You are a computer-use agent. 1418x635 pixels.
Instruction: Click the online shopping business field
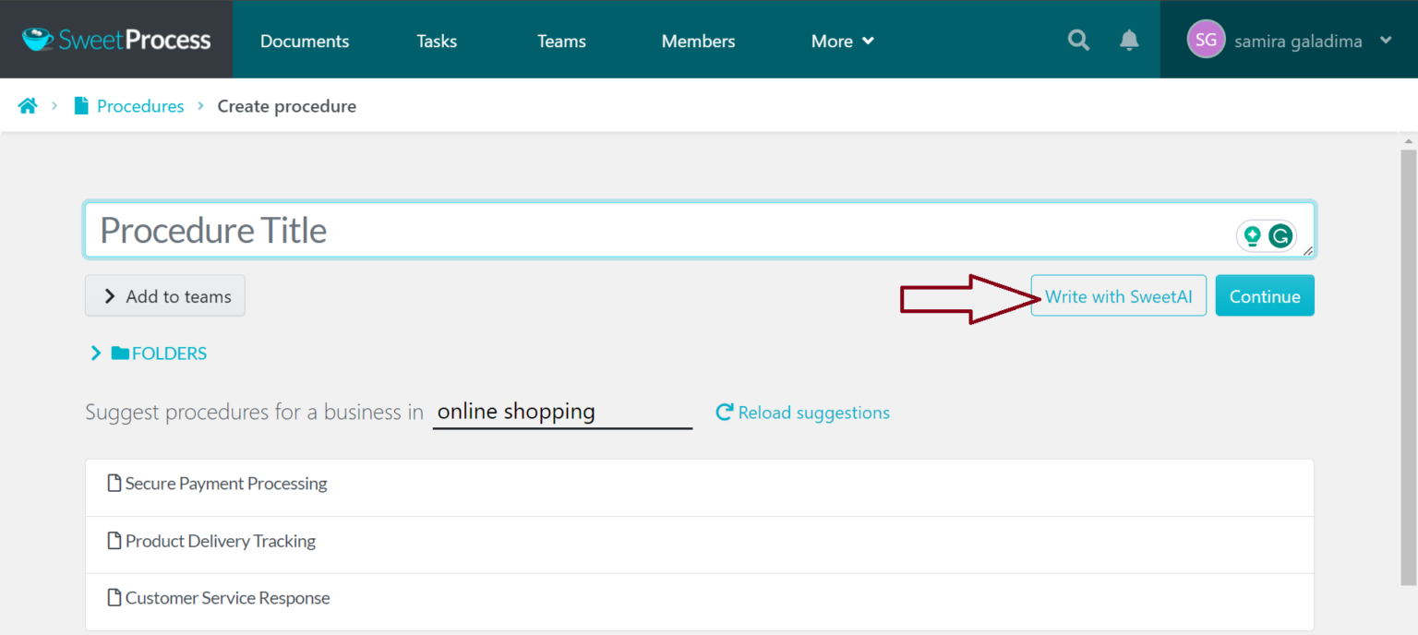coord(562,412)
